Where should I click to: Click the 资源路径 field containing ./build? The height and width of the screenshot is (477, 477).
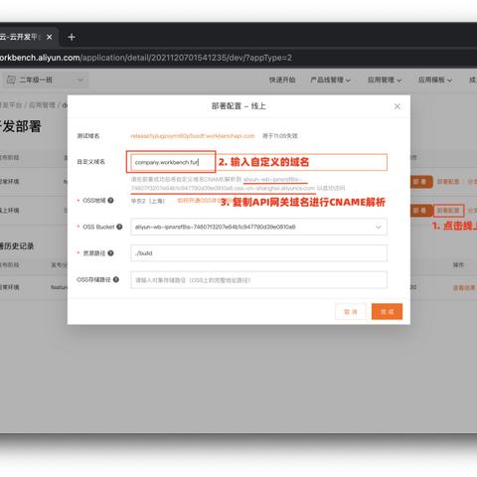click(x=258, y=253)
